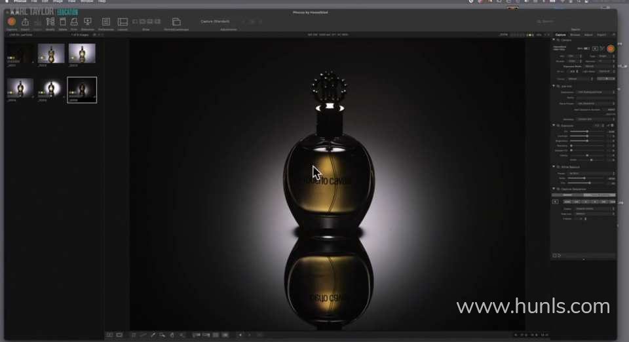Click the orange Capture toolbar icon
The height and width of the screenshot is (342, 629).
(12, 22)
